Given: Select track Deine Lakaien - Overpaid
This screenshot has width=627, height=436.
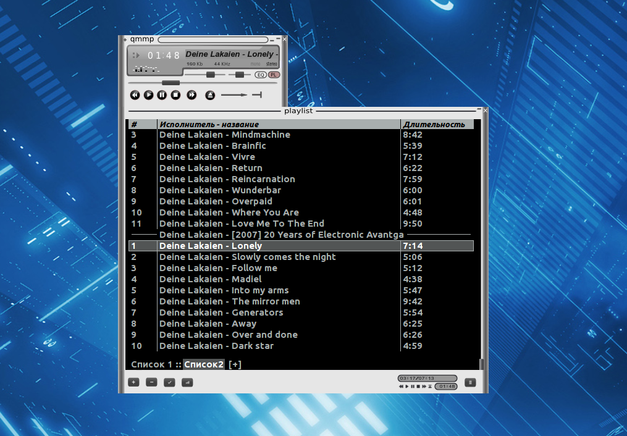Looking at the screenshot, I should 301,201.
